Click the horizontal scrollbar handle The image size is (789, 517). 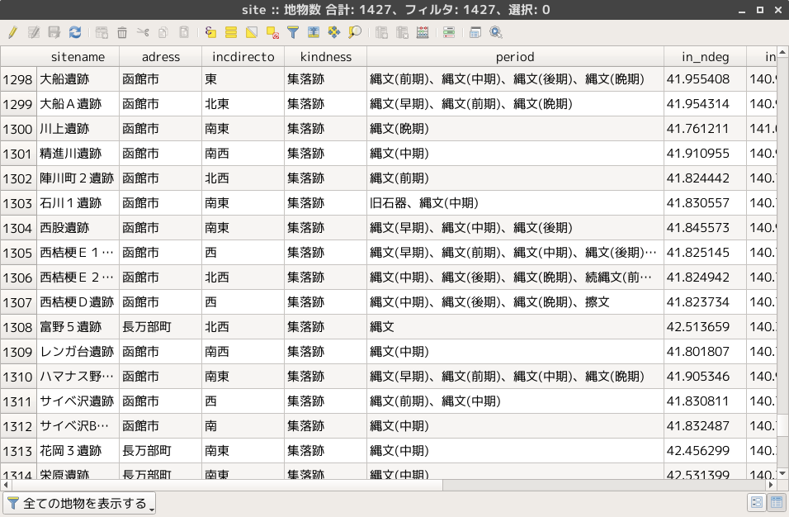(227, 485)
